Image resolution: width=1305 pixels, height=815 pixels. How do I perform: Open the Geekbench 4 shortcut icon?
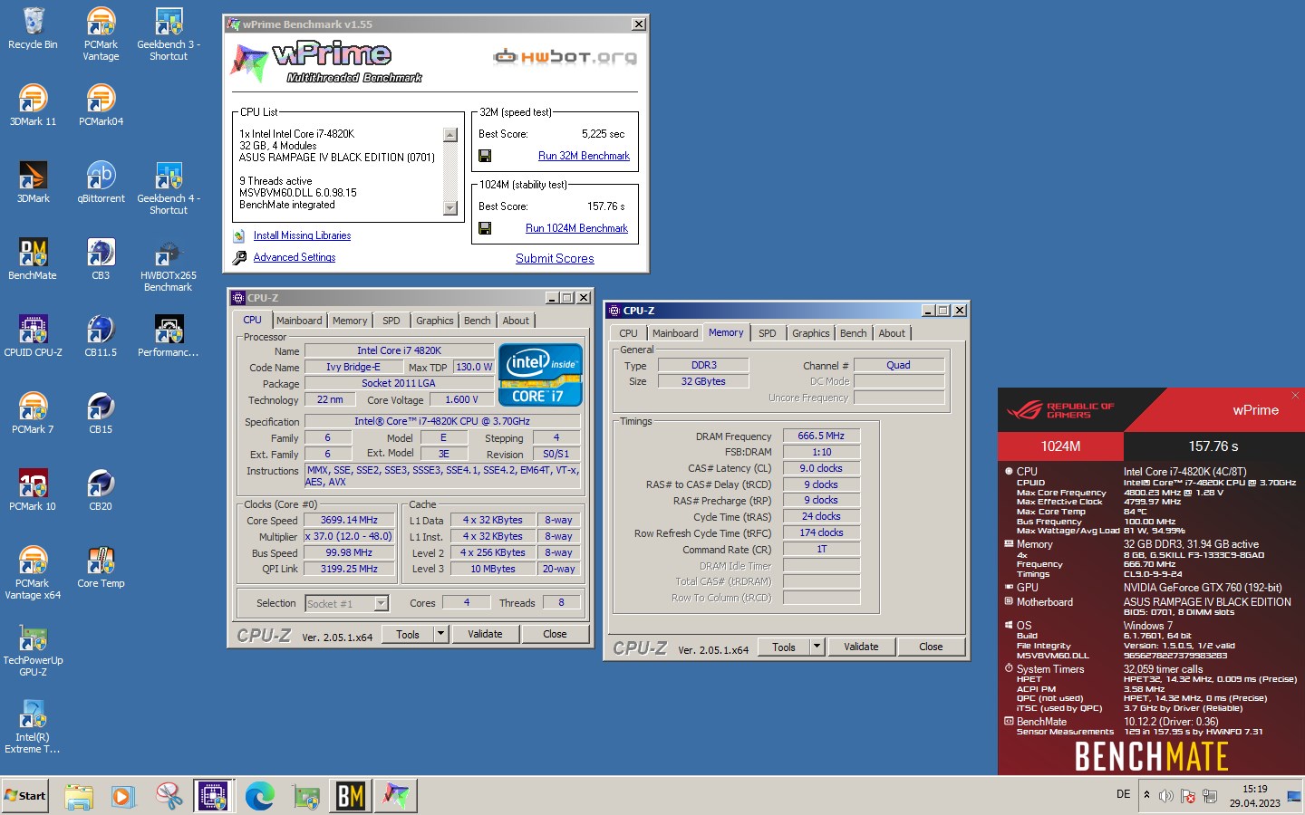(x=169, y=187)
